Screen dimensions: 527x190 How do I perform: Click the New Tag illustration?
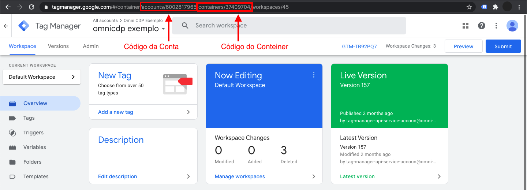point(178,84)
